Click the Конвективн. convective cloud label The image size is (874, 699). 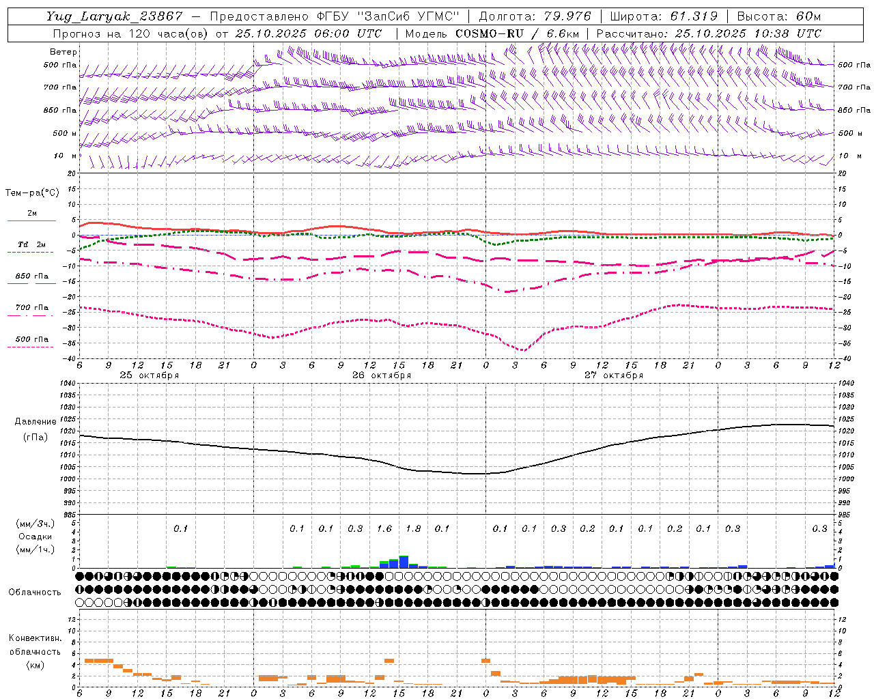click(36, 638)
